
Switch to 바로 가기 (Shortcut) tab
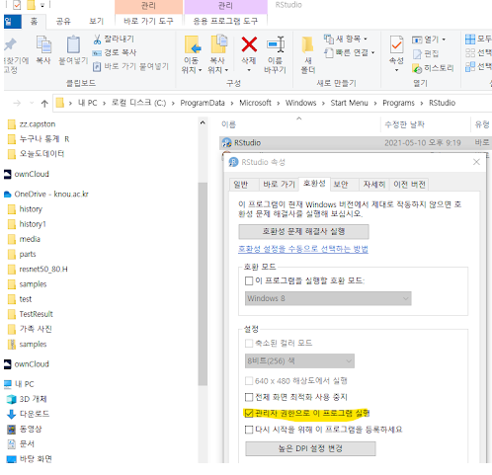click(x=279, y=185)
